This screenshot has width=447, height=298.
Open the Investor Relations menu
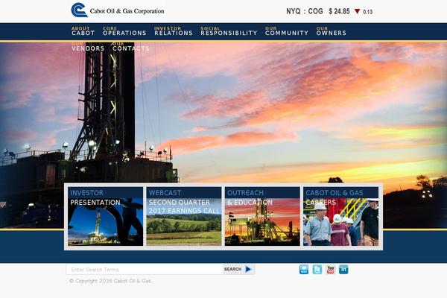click(174, 31)
